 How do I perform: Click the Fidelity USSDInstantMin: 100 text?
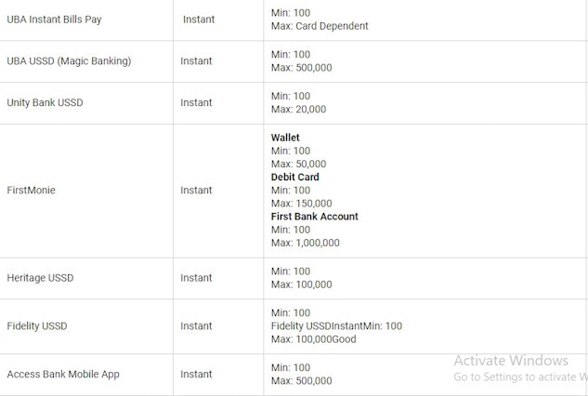pyautogui.click(x=336, y=325)
